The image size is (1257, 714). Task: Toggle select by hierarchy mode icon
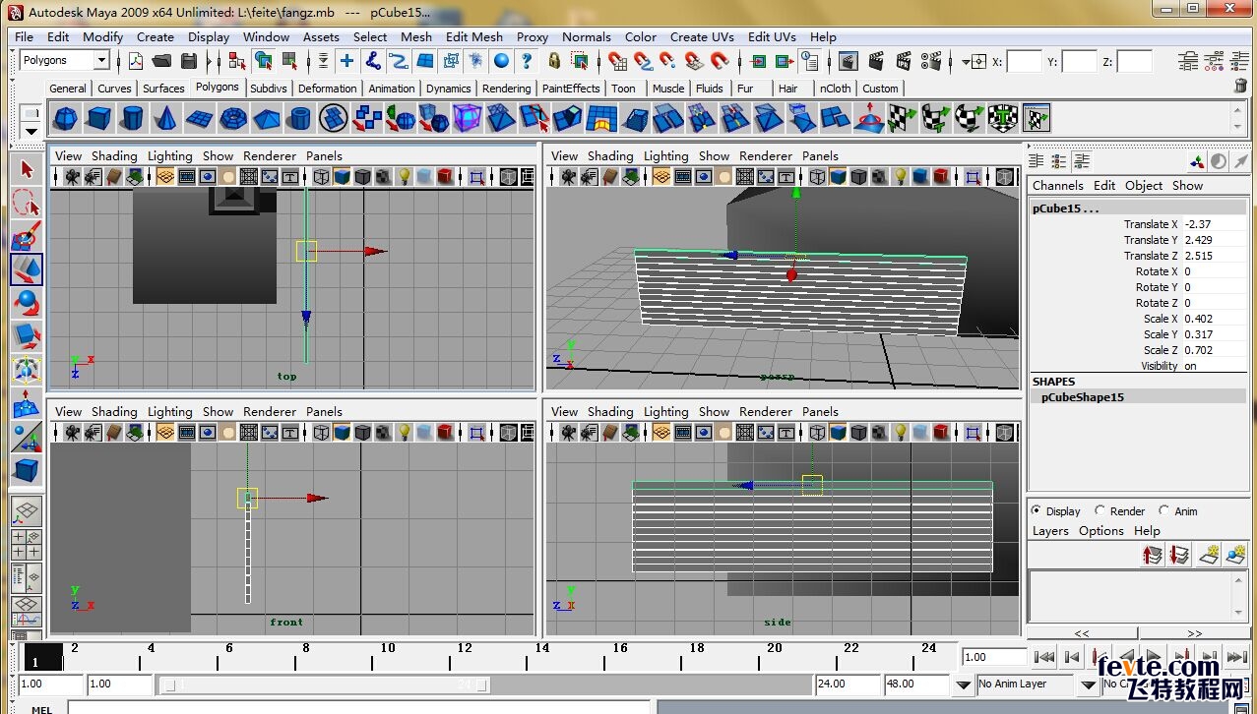237,61
